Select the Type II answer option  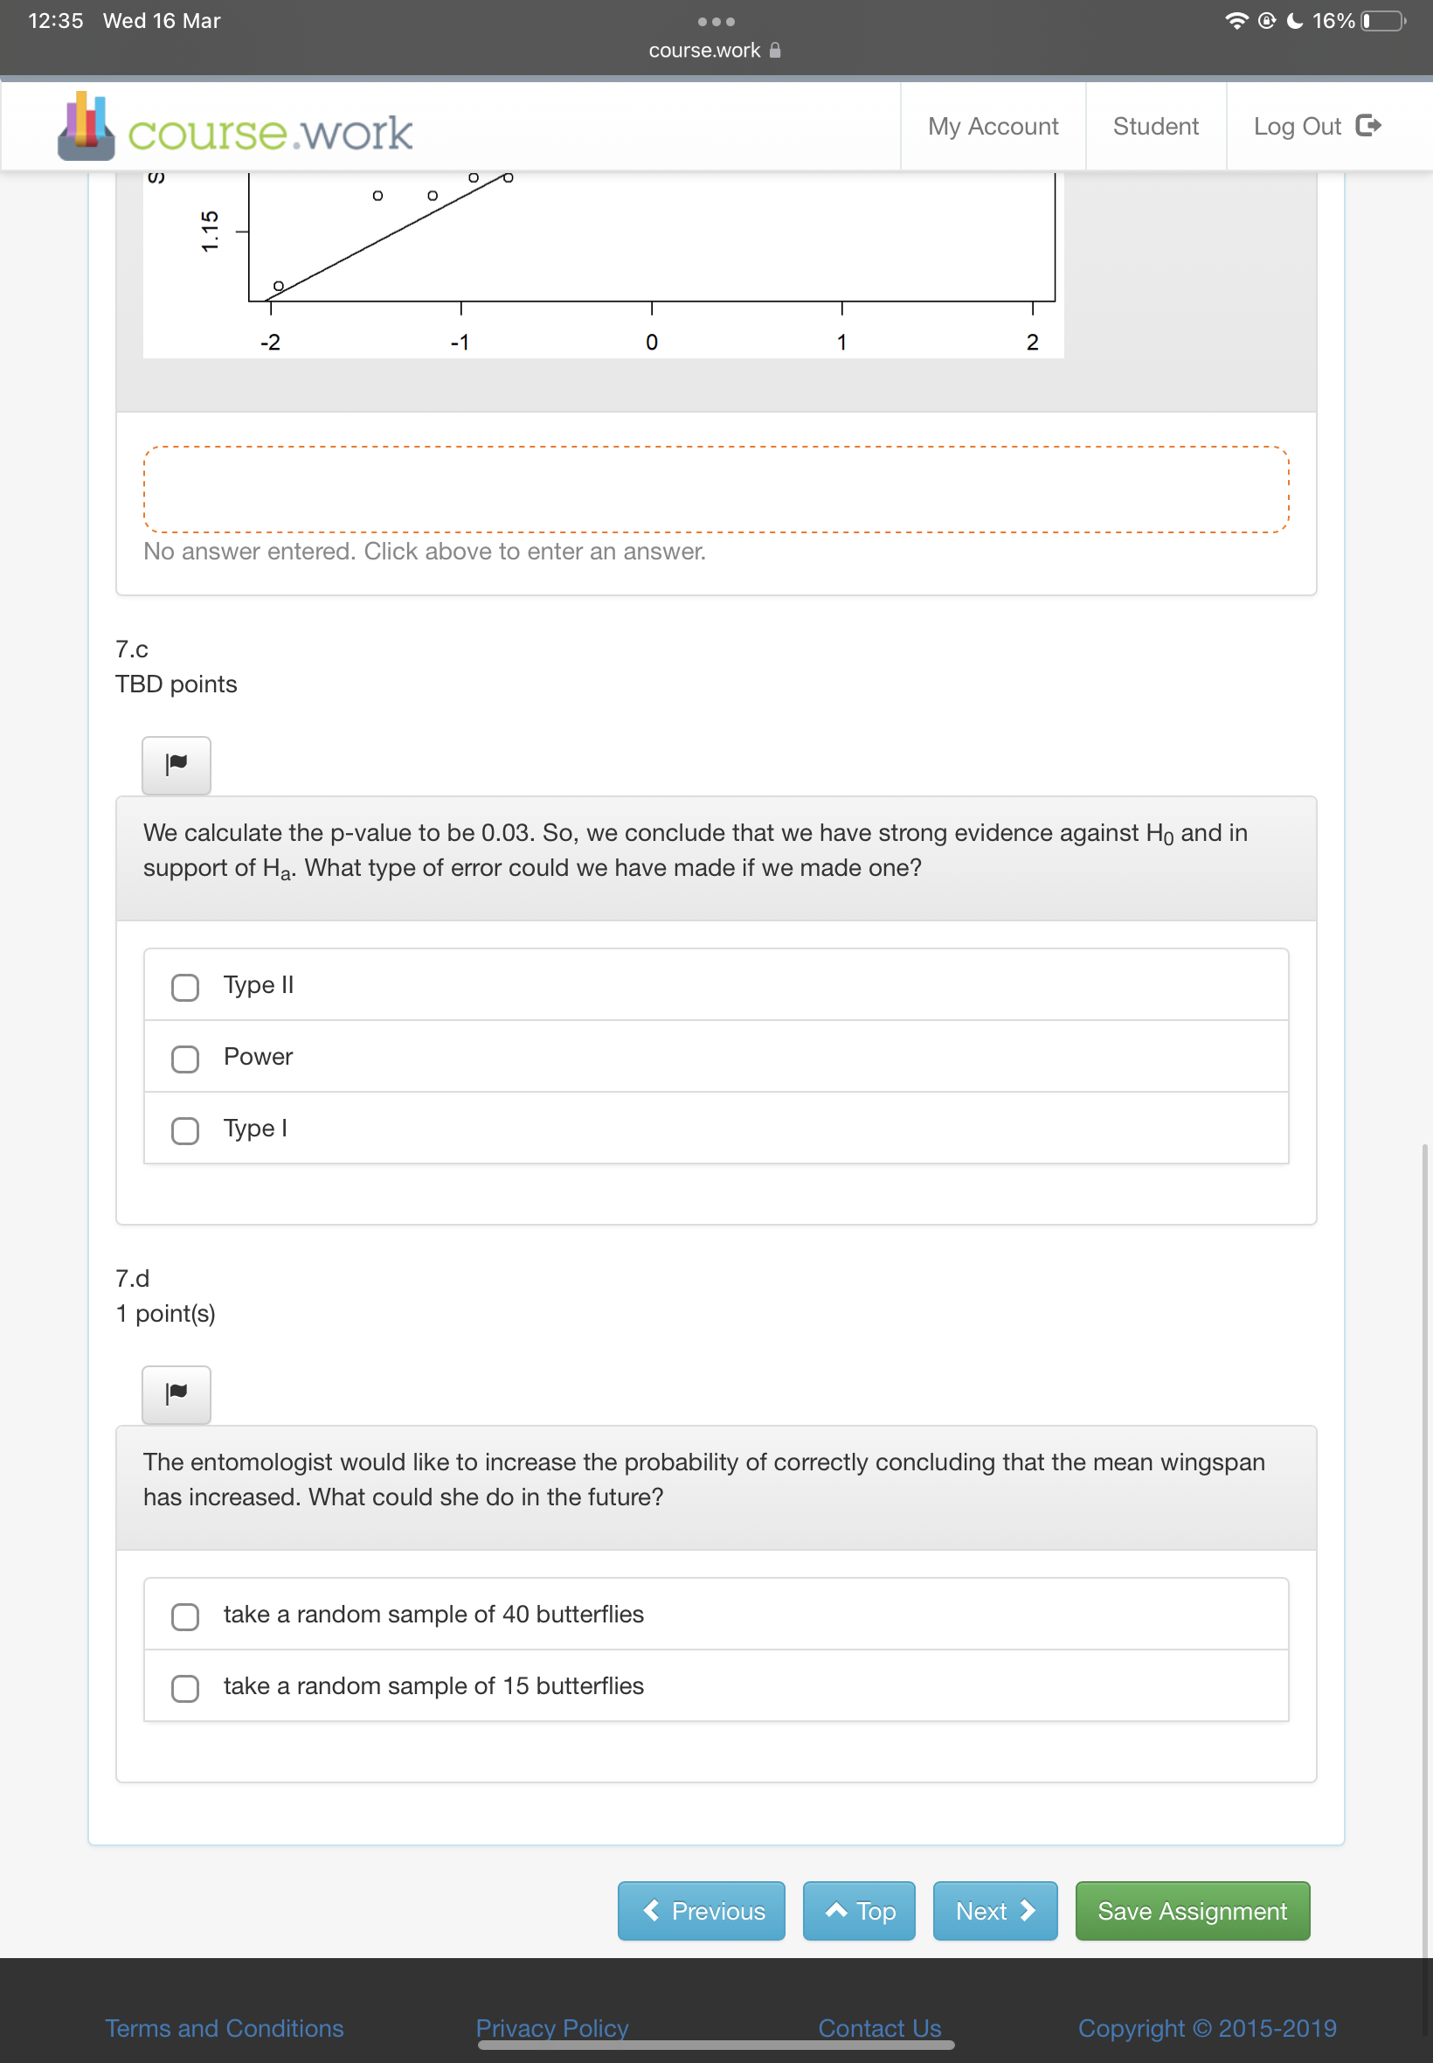(x=184, y=987)
